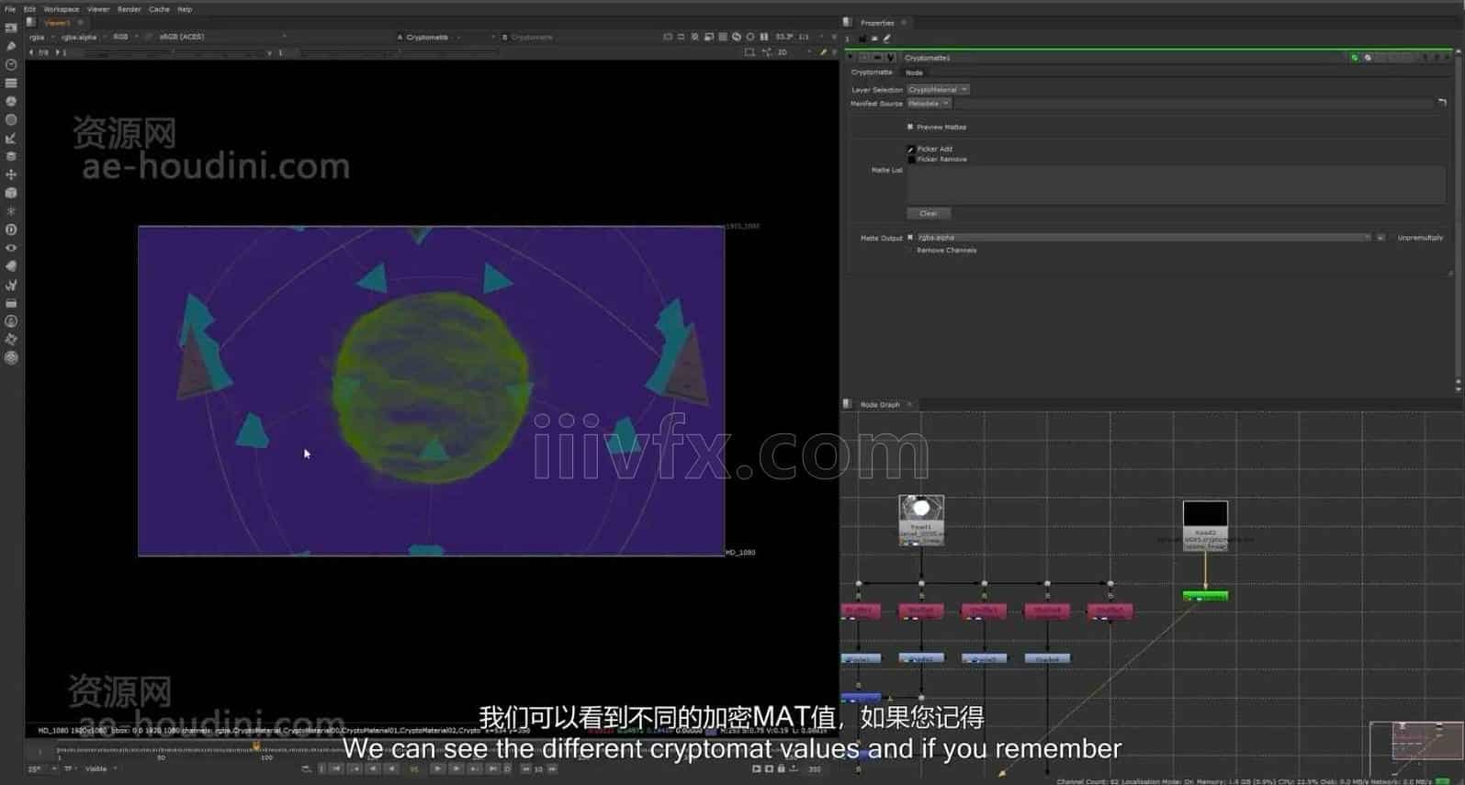
Task: Select the Filter nodes toolbar icon
Action: (11, 120)
